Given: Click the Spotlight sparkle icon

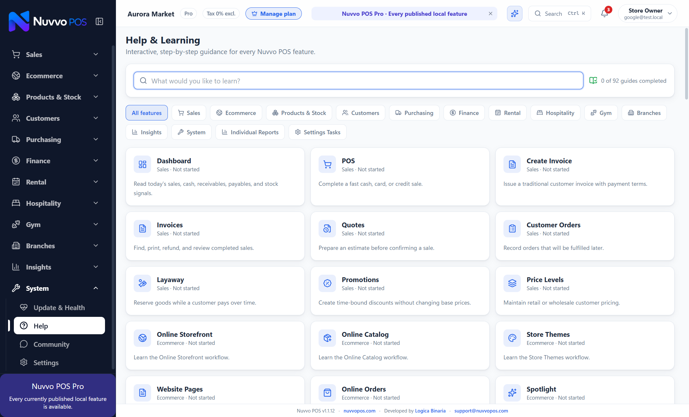Looking at the screenshot, I should (x=512, y=393).
